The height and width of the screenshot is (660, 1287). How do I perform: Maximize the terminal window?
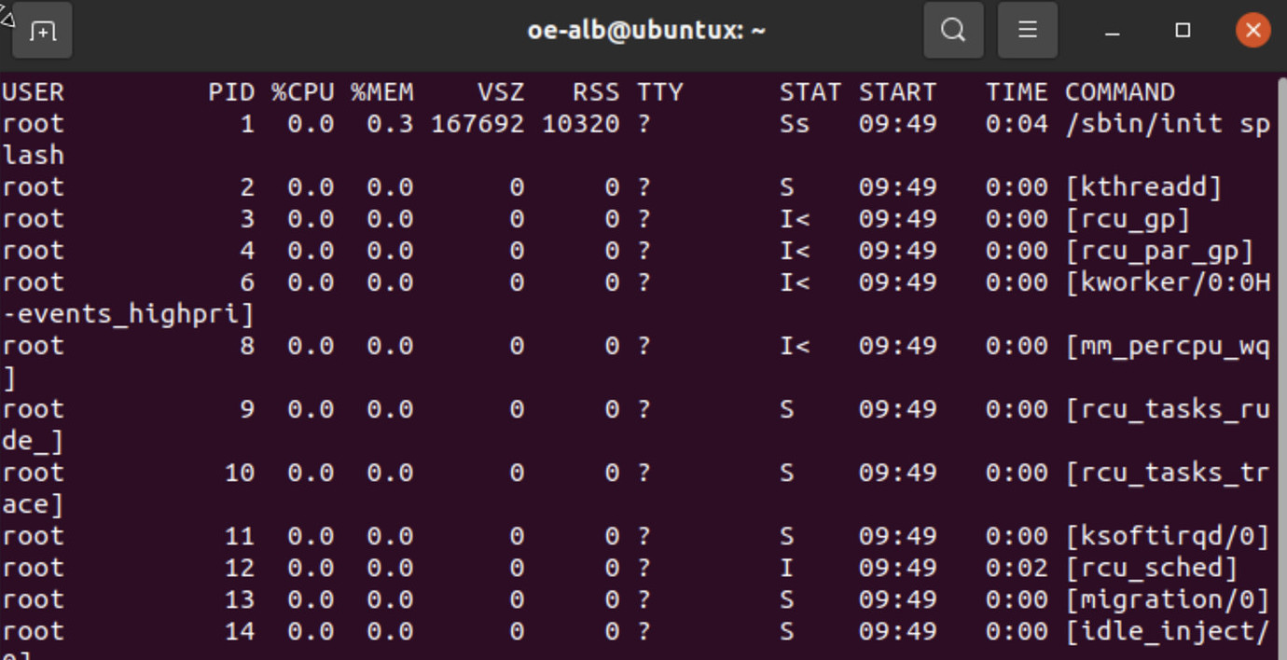[1181, 31]
